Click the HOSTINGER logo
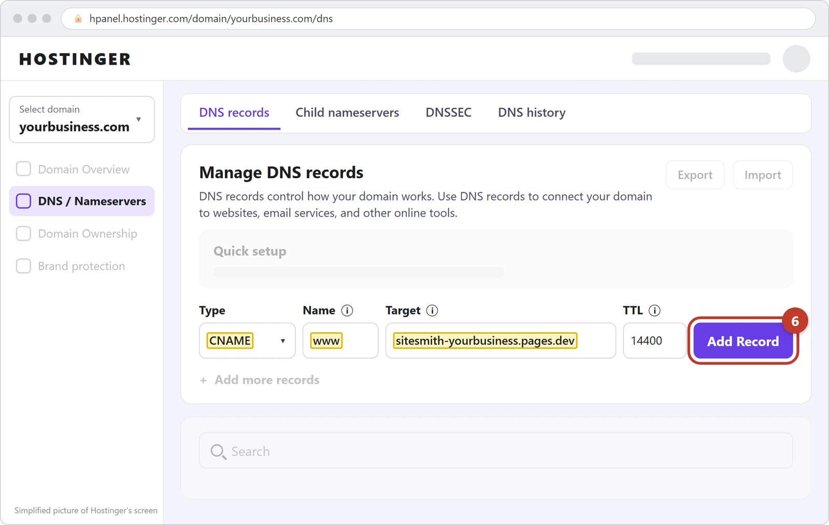The height and width of the screenshot is (525, 829). [75, 59]
